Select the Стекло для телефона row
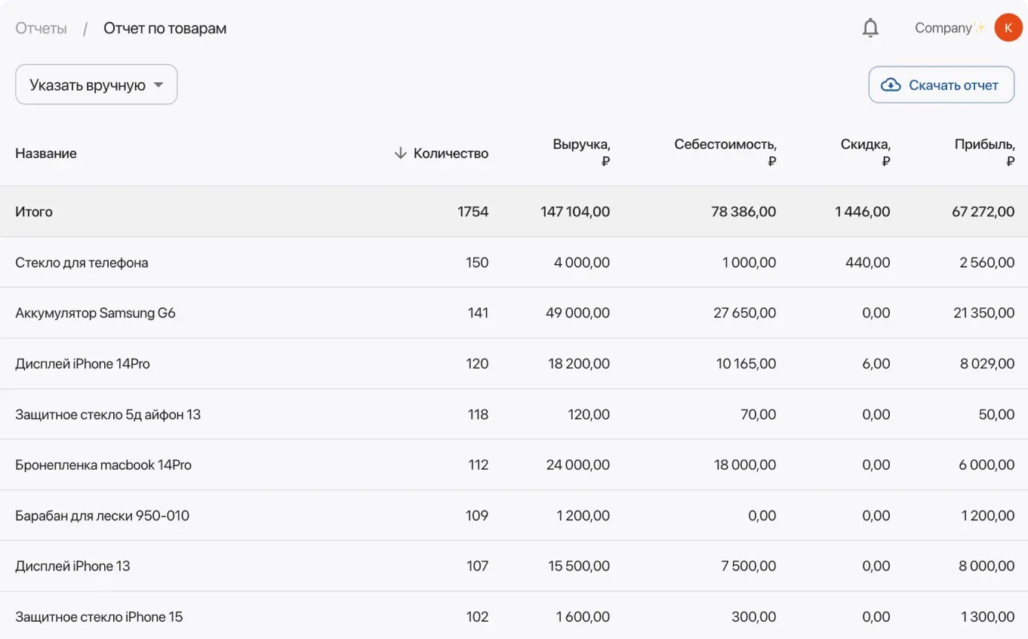1028x639 pixels. tap(82, 263)
